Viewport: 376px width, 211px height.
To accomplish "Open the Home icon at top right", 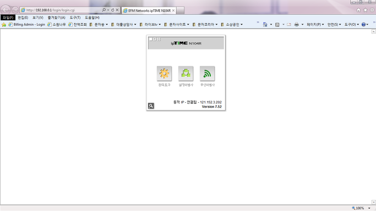I will click(x=358, y=10).
